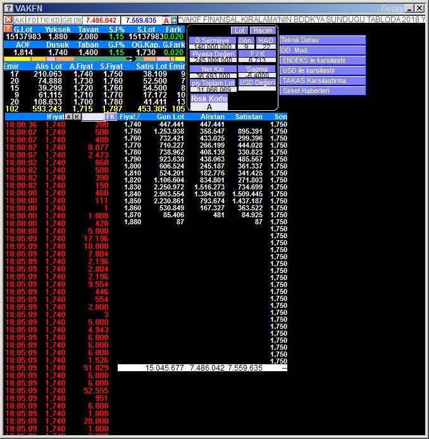
Task: Open Sirket Haberleri
Action: (323, 91)
